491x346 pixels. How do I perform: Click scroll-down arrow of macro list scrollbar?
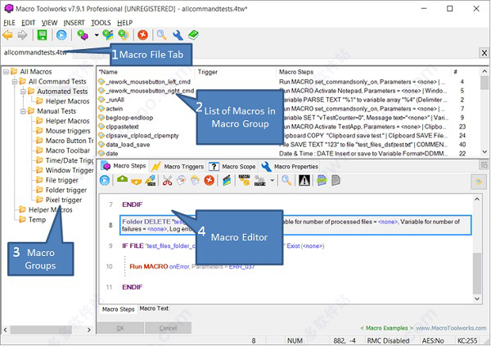[484, 152]
